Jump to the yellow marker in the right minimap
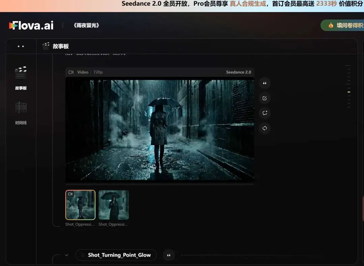 coord(349,92)
